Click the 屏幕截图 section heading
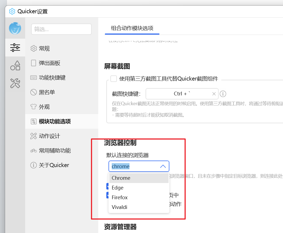This screenshot has width=283, height=233. point(117,66)
